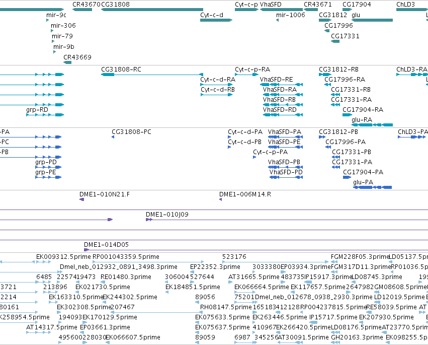This screenshot has height=345, width=428.
Task: Select the CG31812-PB protein feature
Action: [x=322, y=137]
